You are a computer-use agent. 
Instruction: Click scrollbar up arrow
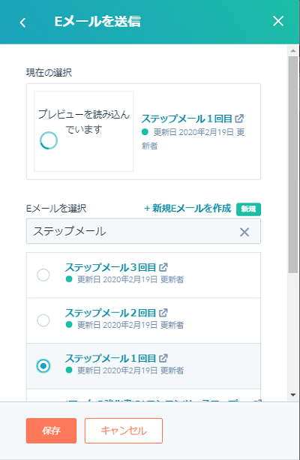[292, 50]
